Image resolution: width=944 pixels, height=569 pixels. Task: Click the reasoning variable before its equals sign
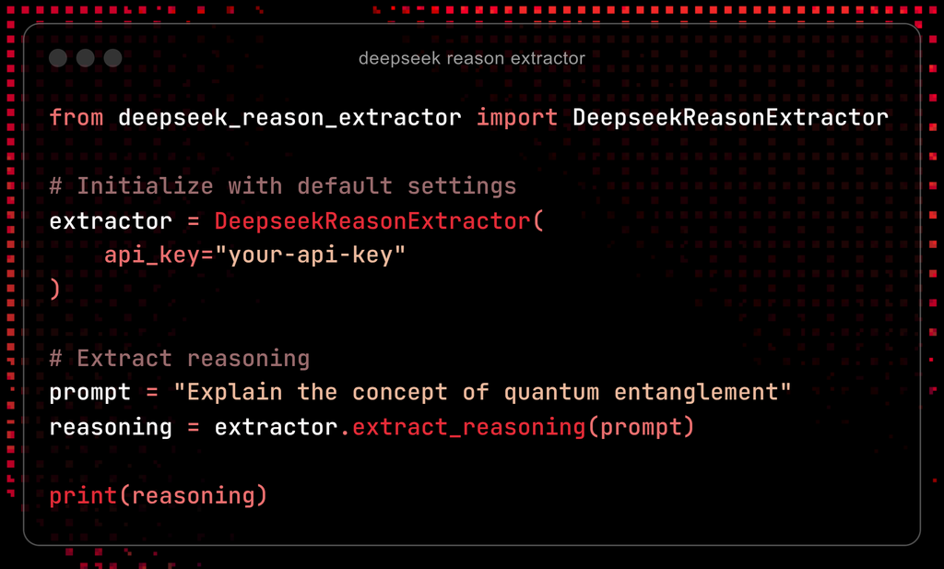point(111,427)
